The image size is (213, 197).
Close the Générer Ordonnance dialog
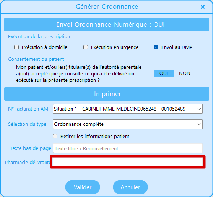point(203,7)
